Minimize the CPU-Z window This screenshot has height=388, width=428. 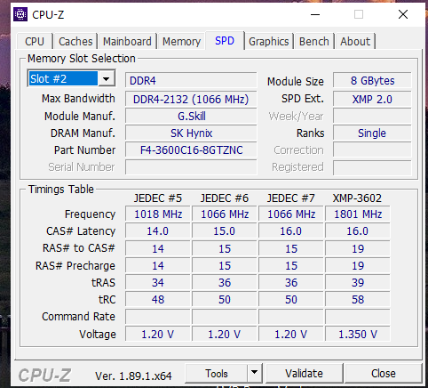pos(315,14)
